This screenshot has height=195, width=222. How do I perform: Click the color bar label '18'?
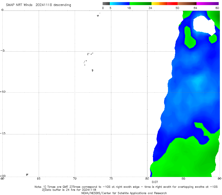(x=129, y=8)
